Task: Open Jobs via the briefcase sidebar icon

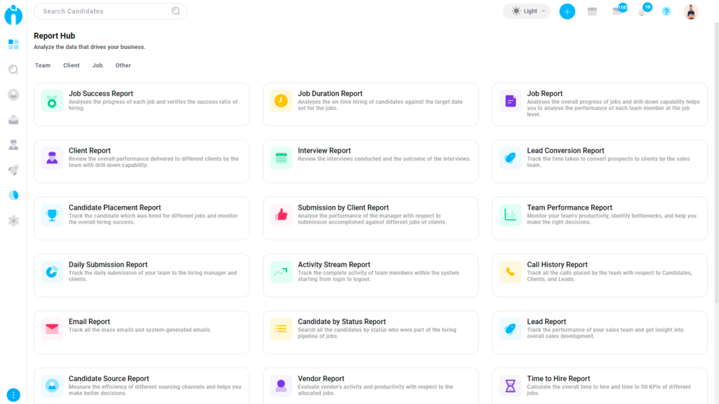Action: point(13,119)
